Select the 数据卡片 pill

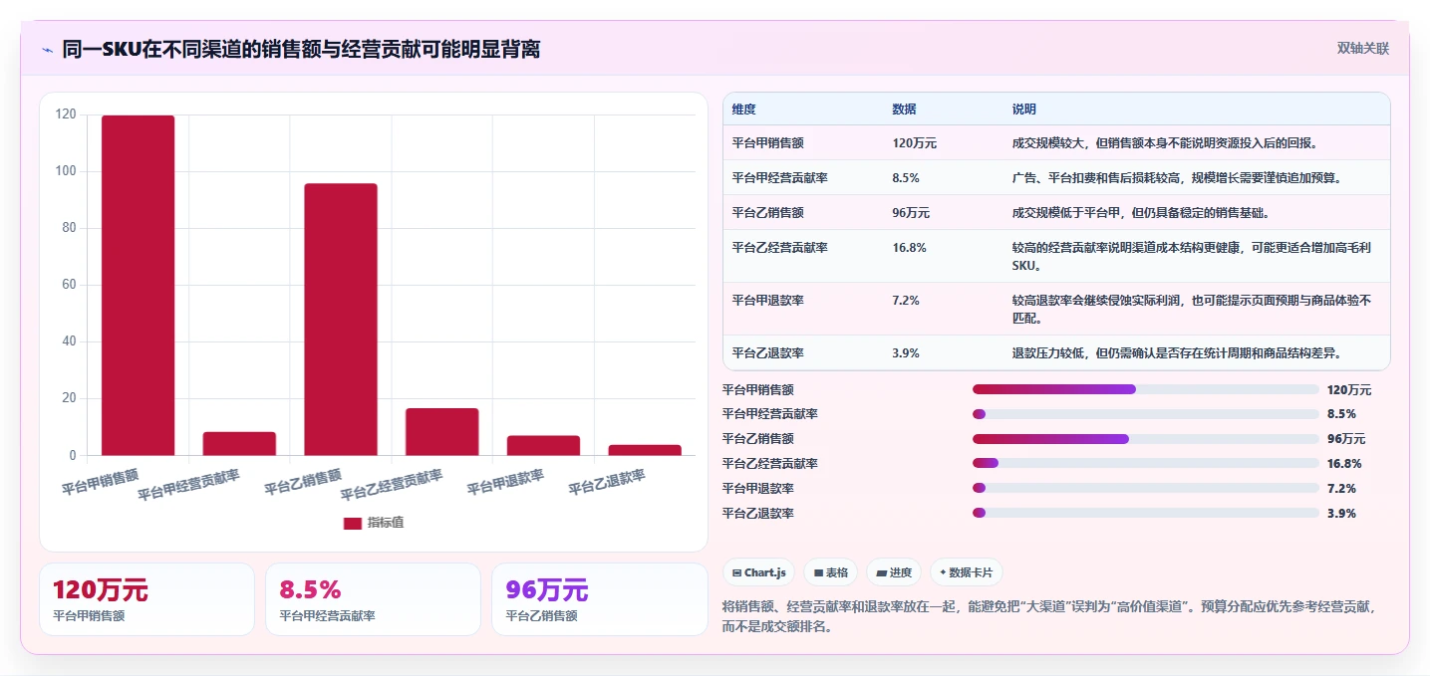pyautogui.click(x=967, y=572)
